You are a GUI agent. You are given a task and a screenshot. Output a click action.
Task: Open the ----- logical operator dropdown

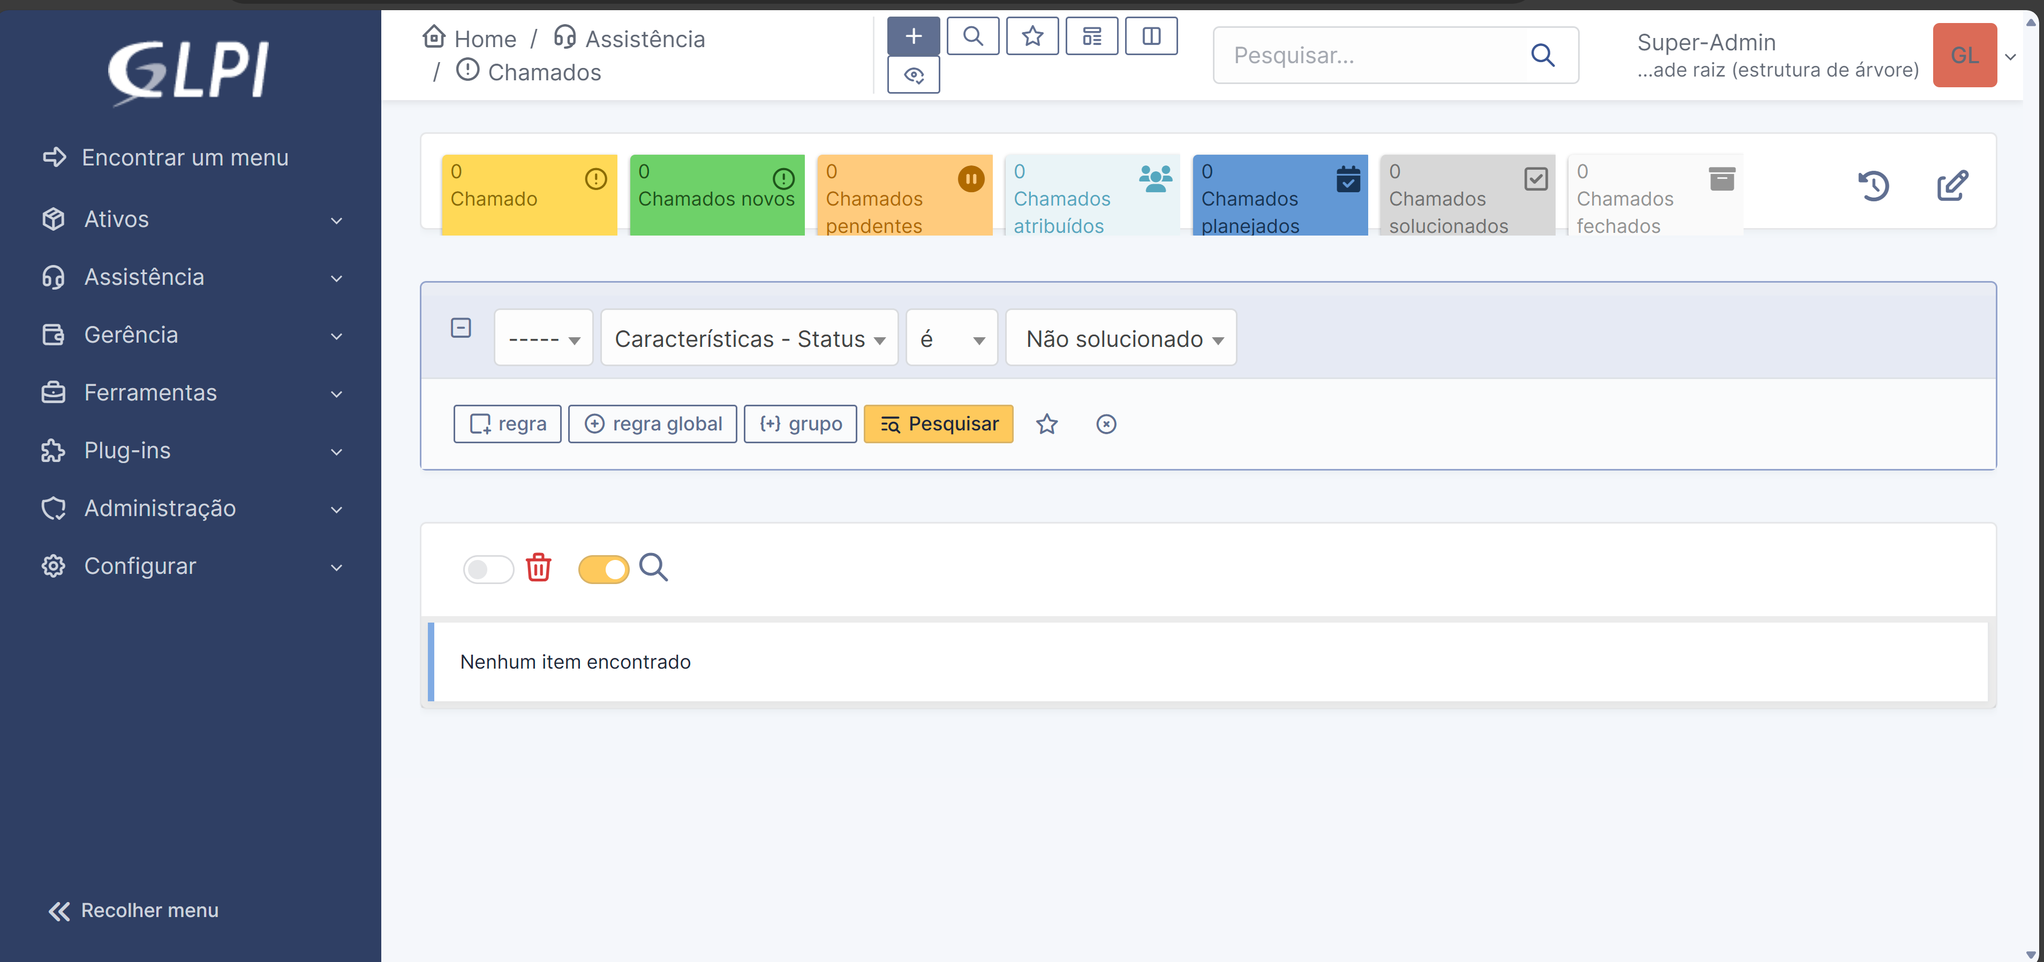pos(544,338)
